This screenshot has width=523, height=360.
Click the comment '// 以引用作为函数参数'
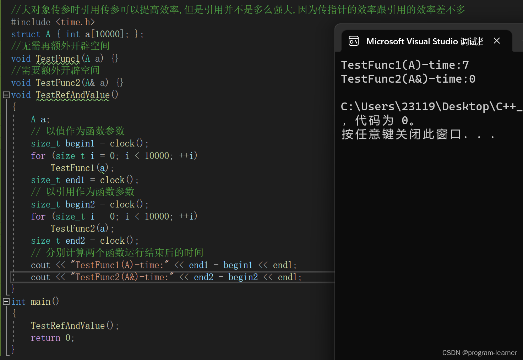[83, 192]
